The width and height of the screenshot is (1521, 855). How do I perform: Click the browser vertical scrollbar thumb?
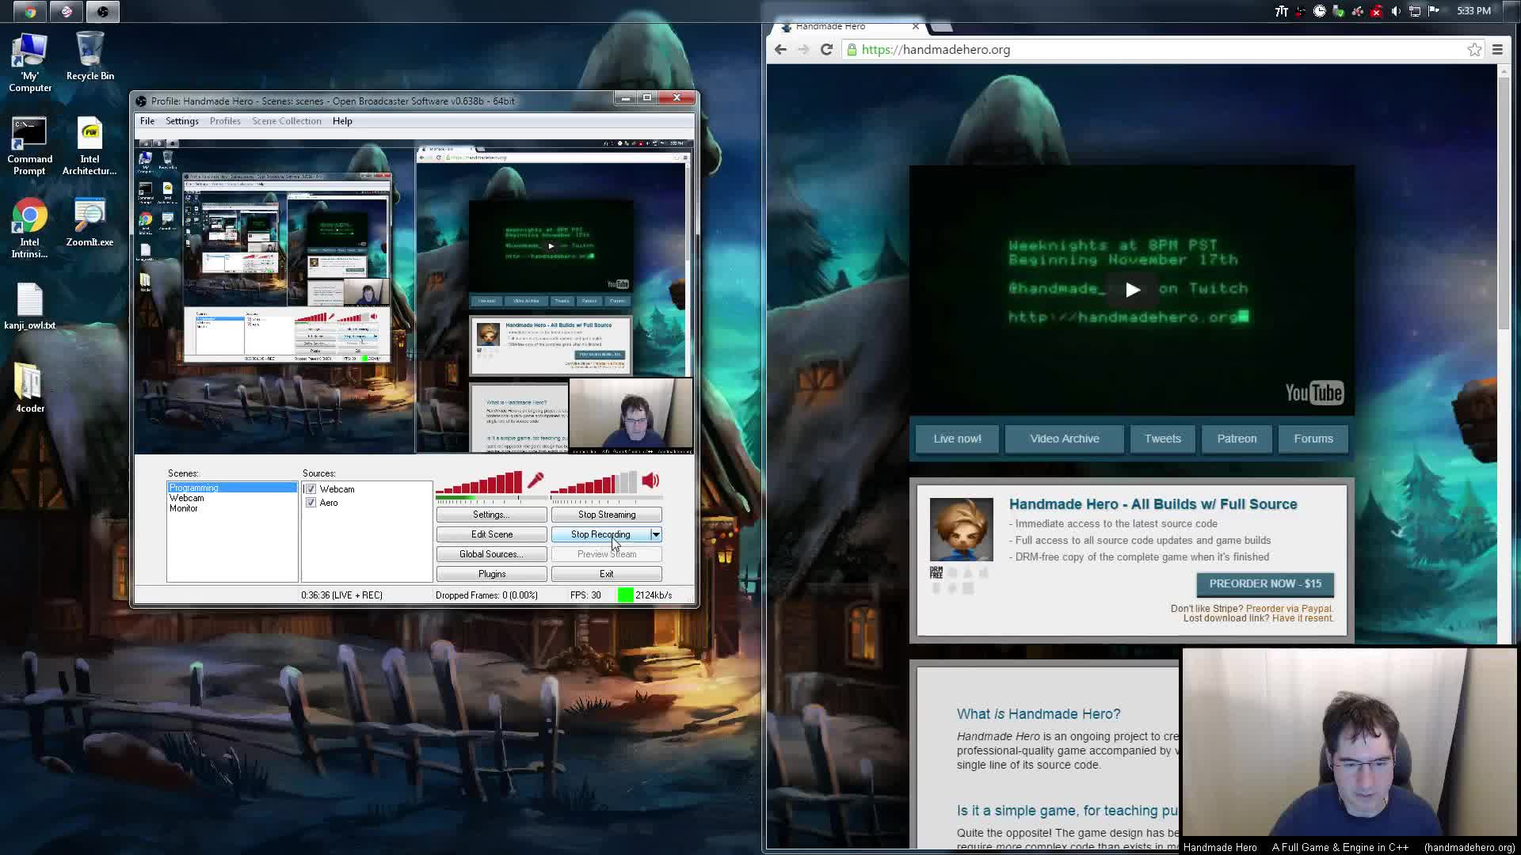1504,204
